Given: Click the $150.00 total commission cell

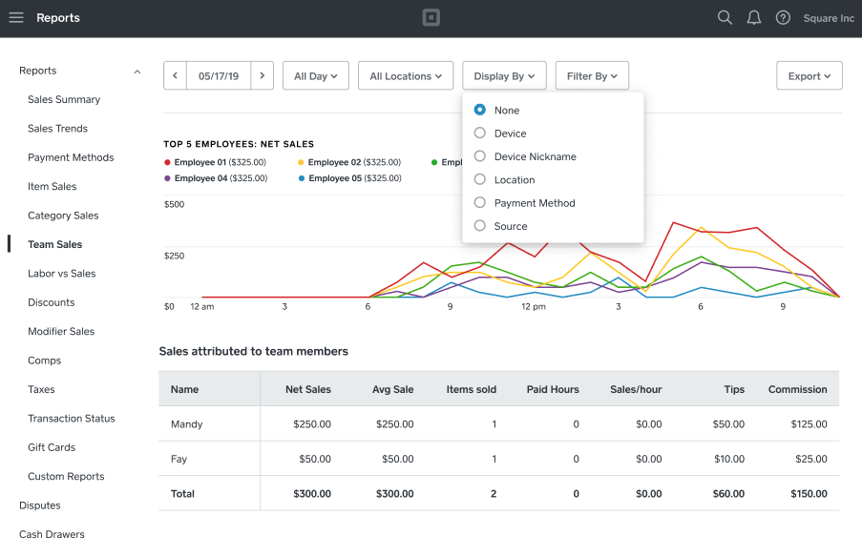Looking at the screenshot, I should click(x=809, y=493).
